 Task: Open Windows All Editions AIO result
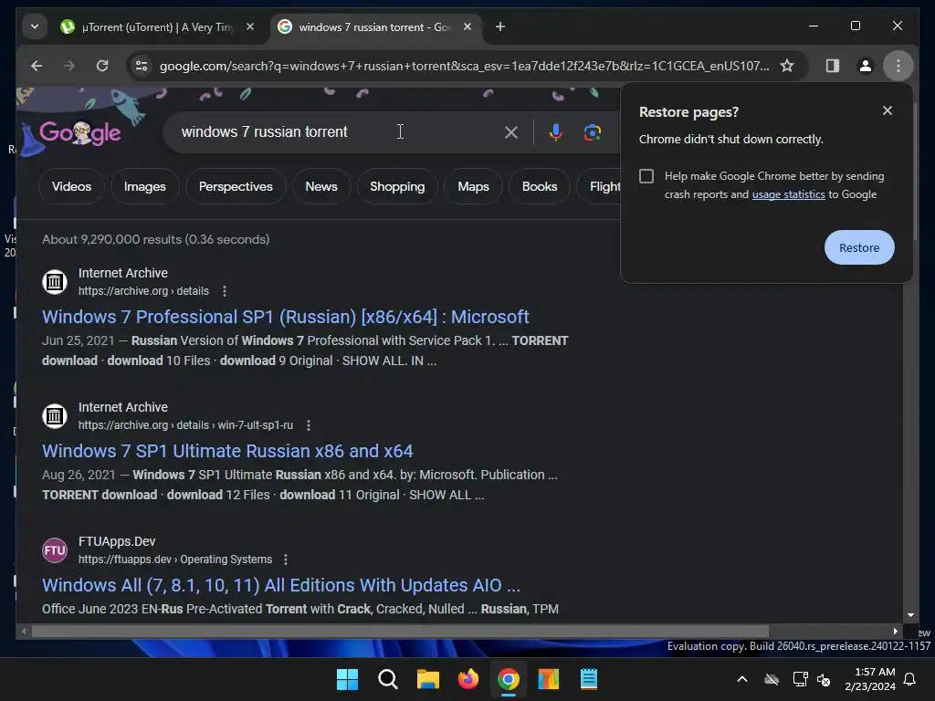click(281, 585)
